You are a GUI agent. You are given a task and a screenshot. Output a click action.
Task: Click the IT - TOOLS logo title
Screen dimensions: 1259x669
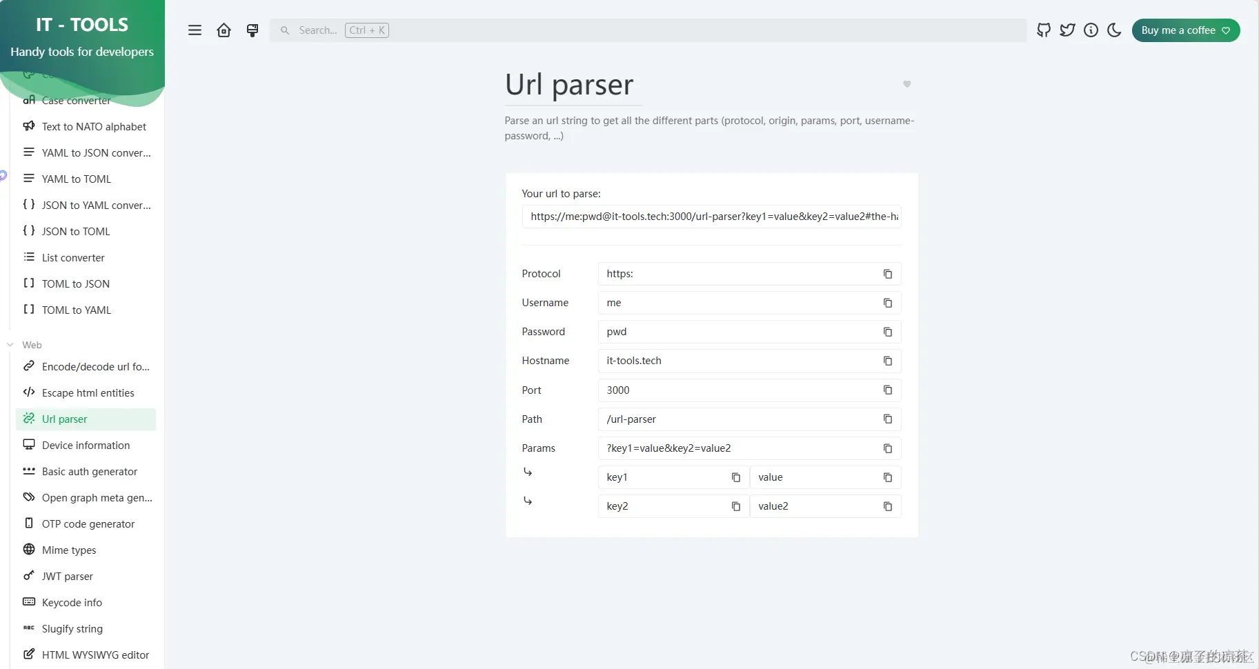click(82, 25)
